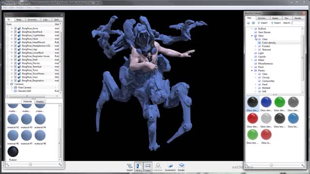This screenshot has height=174, width=310.
Task: Select the Frosted glass folder
Action: pyautogui.click(x=266, y=46)
